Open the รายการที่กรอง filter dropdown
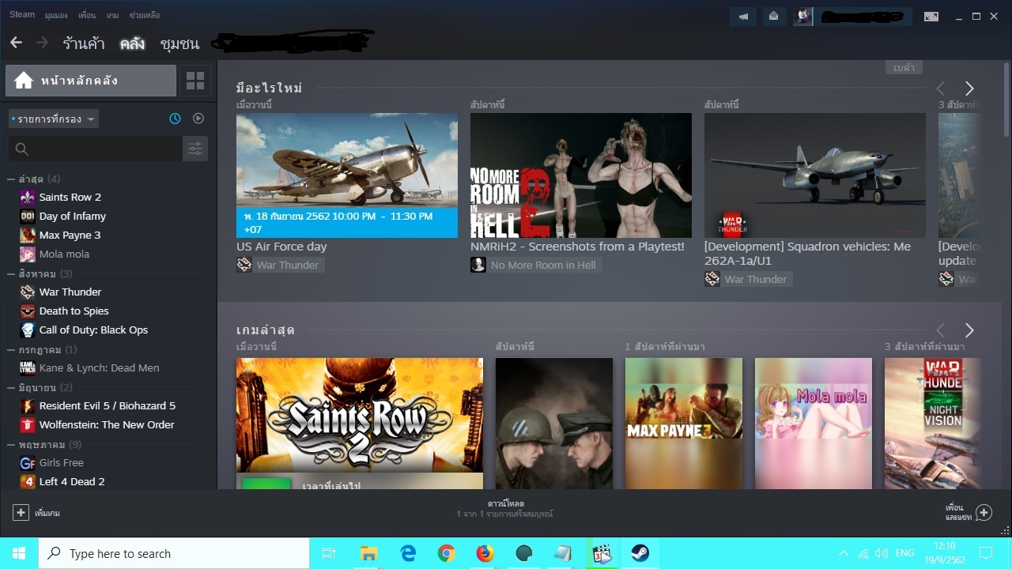Image resolution: width=1012 pixels, height=569 pixels. (54, 119)
